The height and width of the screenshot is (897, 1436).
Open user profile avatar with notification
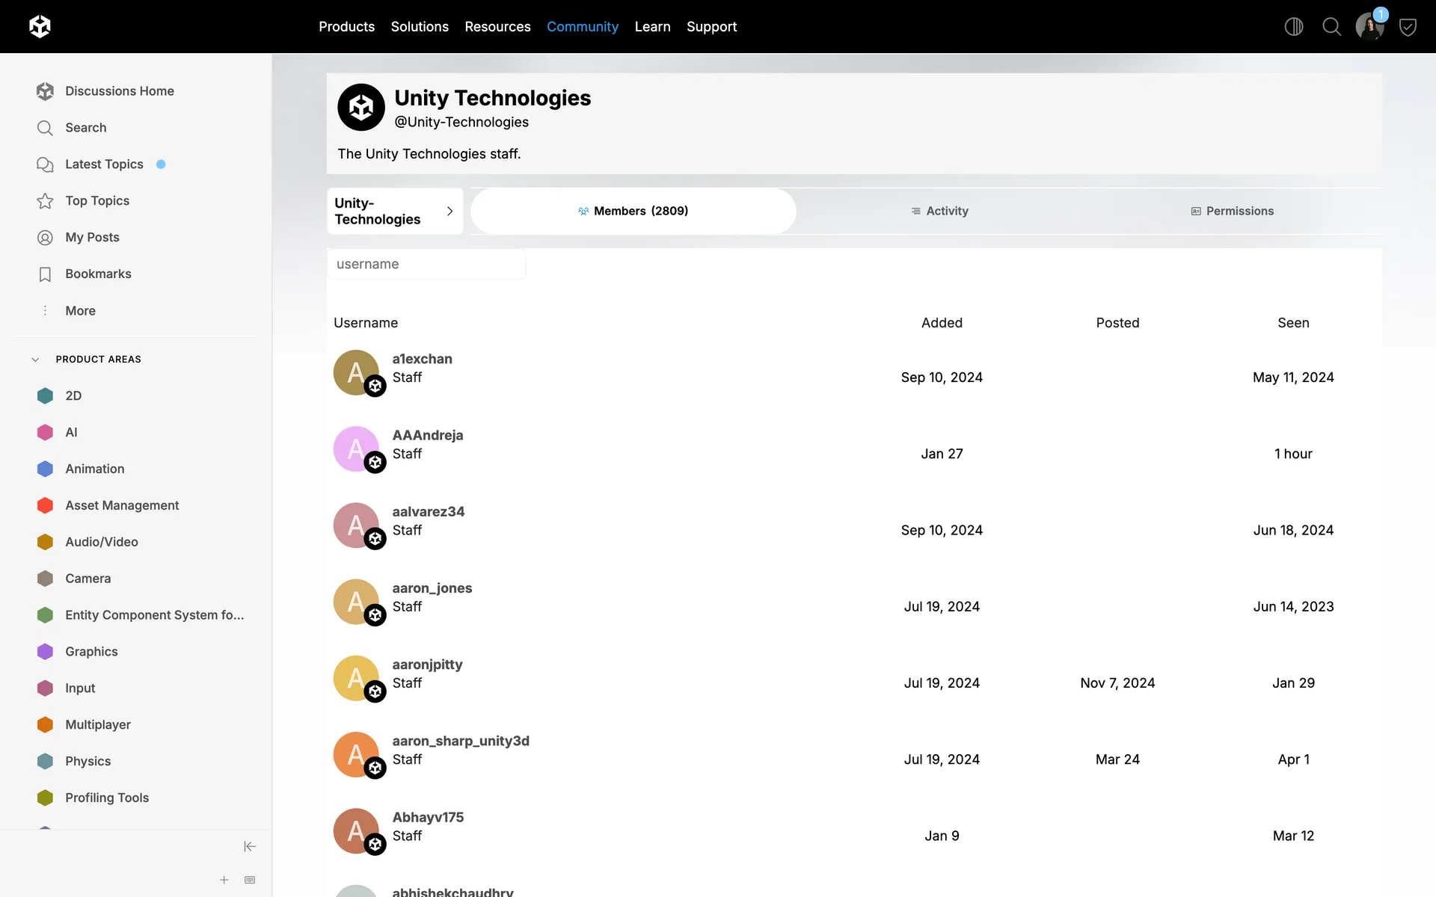coord(1369,27)
